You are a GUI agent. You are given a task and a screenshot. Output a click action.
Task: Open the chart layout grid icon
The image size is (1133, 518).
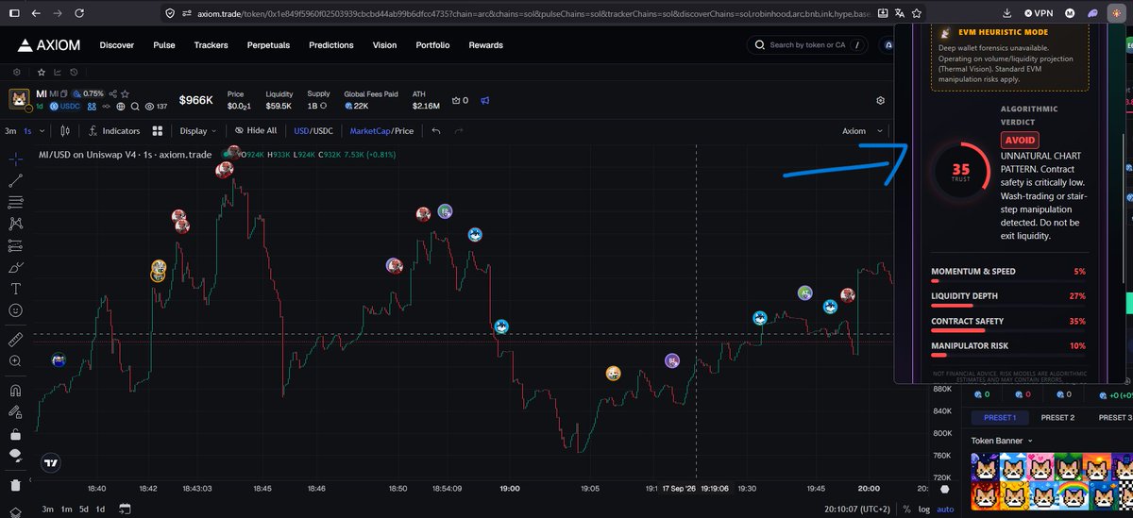point(158,131)
